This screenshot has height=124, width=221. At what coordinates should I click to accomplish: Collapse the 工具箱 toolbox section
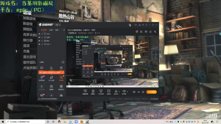click(63, 62)
